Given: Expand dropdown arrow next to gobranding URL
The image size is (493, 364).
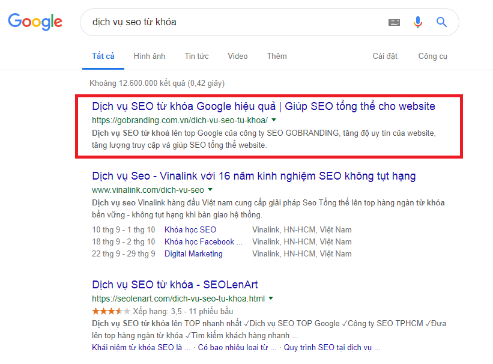Looking at the screenshot, I should click(x=274, y=120).
